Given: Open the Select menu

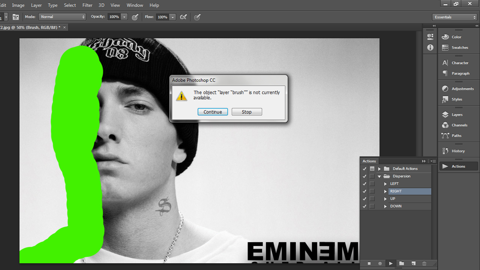Looking at the screenshot, I should pos(70,5).
